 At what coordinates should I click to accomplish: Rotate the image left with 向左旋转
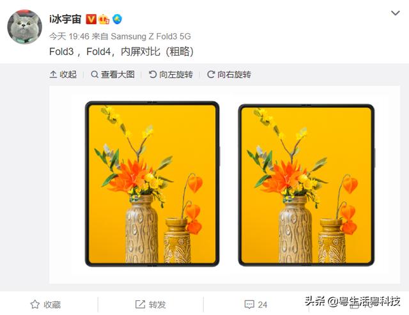(171, 75)
